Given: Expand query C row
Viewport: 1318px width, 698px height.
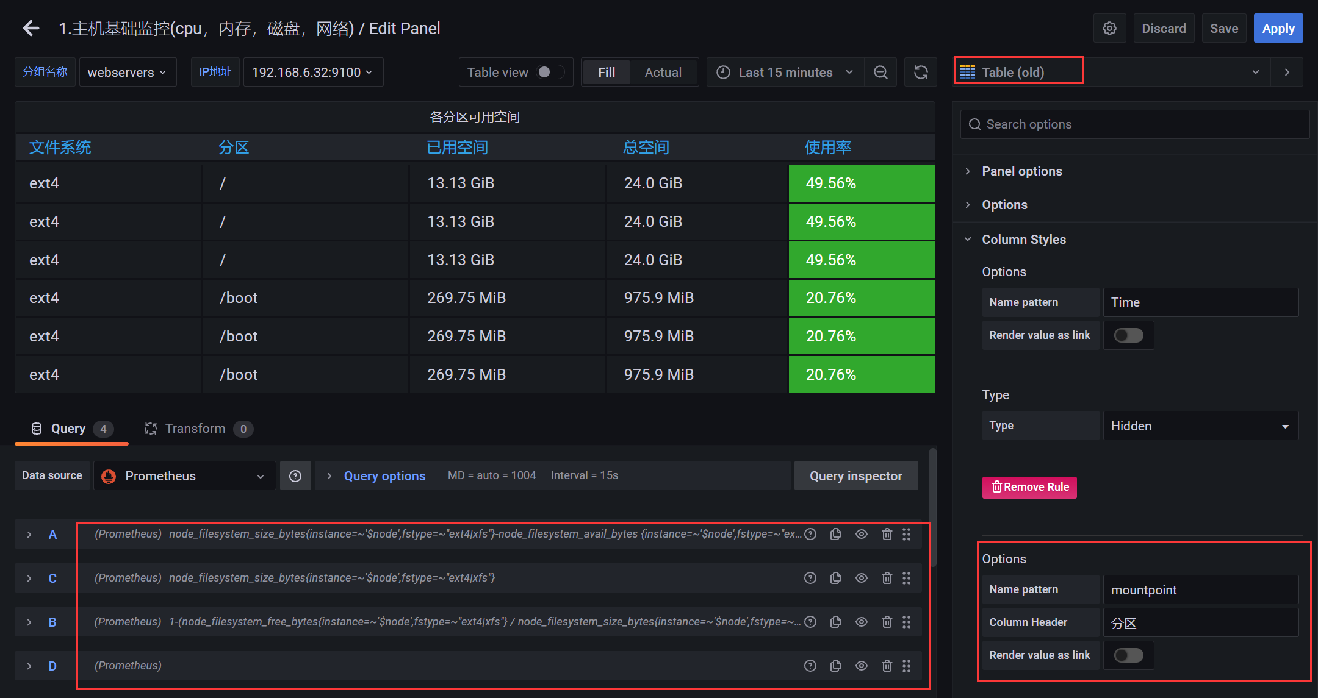Looking at the screenshot, I should pos(29,579).
